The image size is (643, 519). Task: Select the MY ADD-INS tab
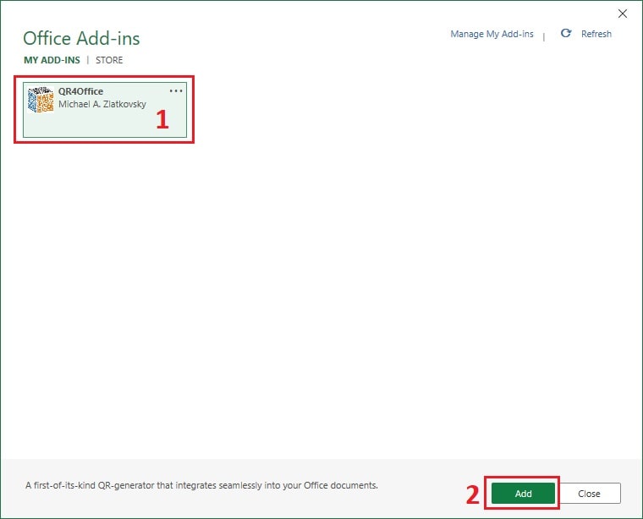(x=52, y=60)
